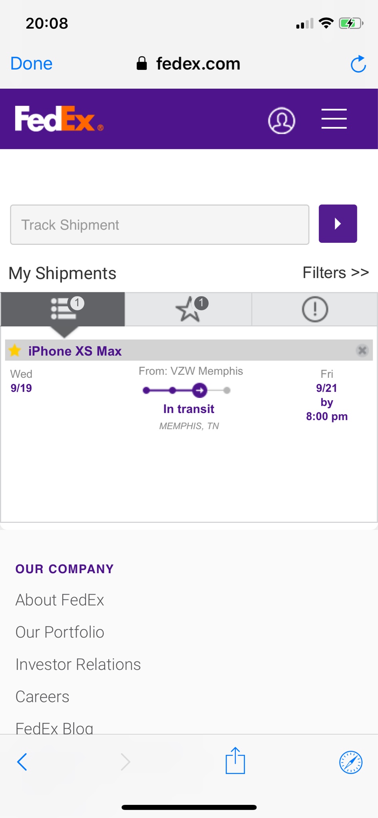
Task: Open the user account profile icon
Action: (x=282, y=120)
